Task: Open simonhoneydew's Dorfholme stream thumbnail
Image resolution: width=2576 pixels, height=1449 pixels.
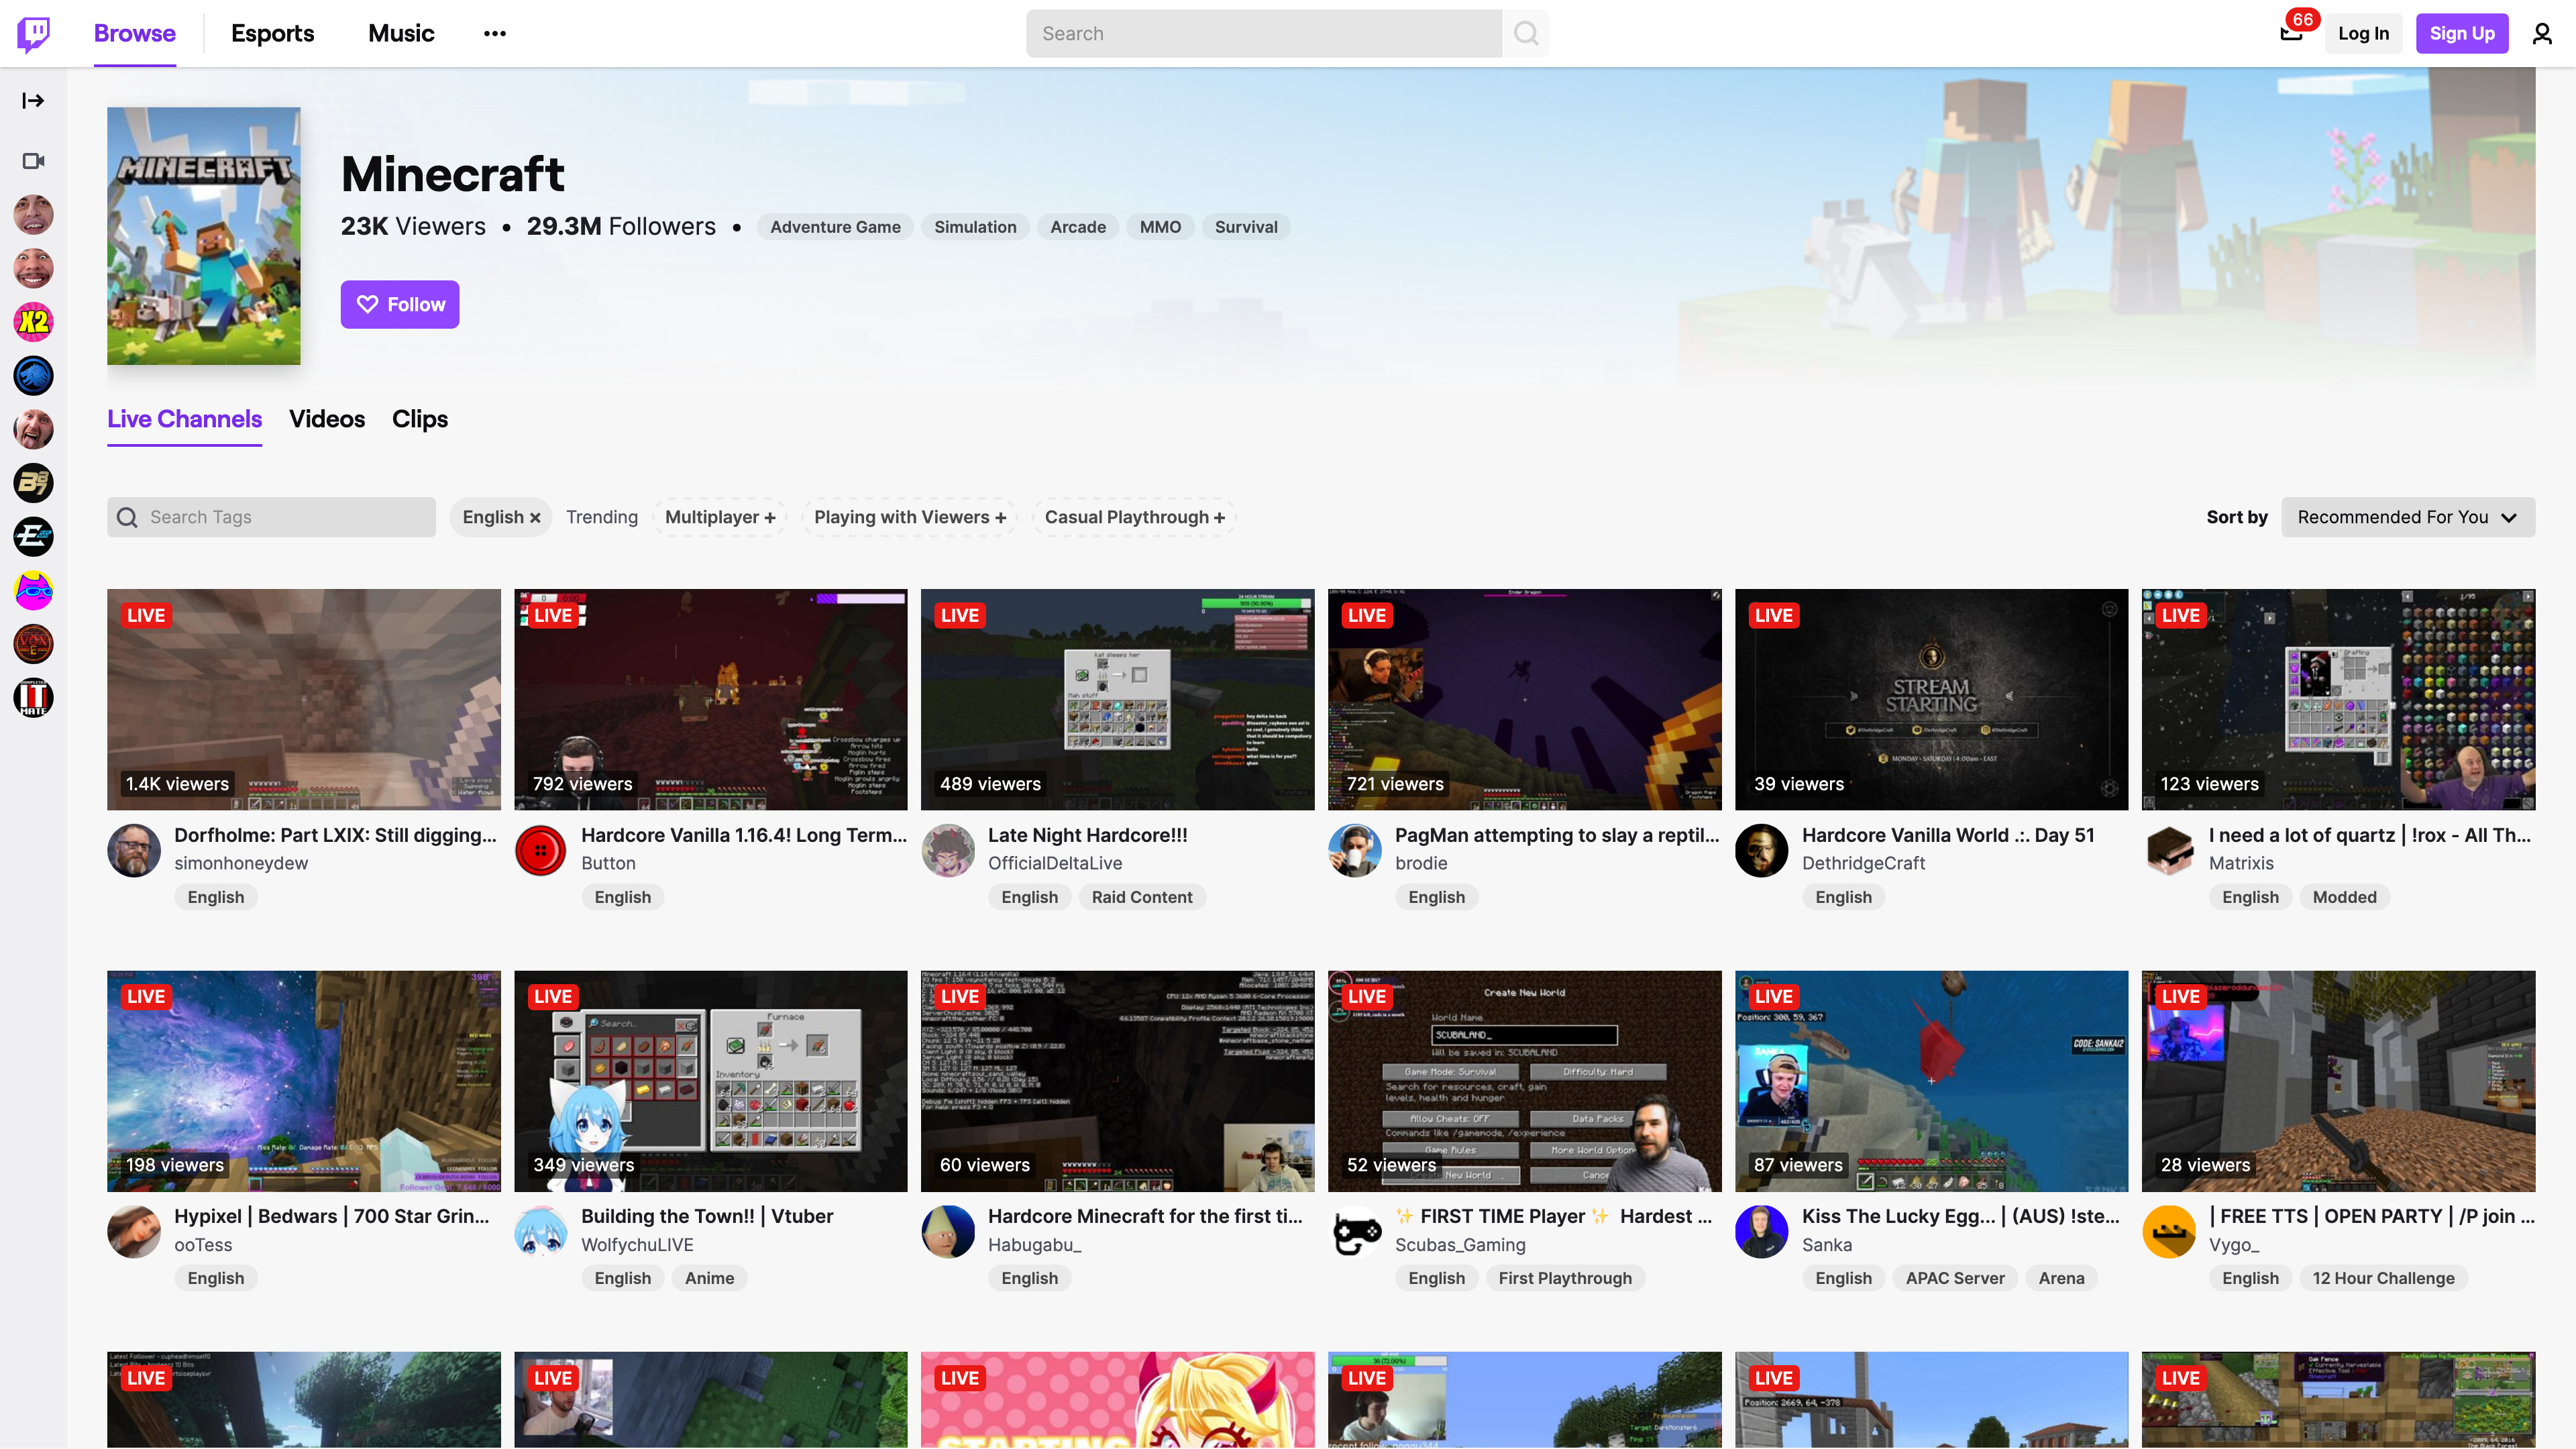Action: click(x=303, y=699)
